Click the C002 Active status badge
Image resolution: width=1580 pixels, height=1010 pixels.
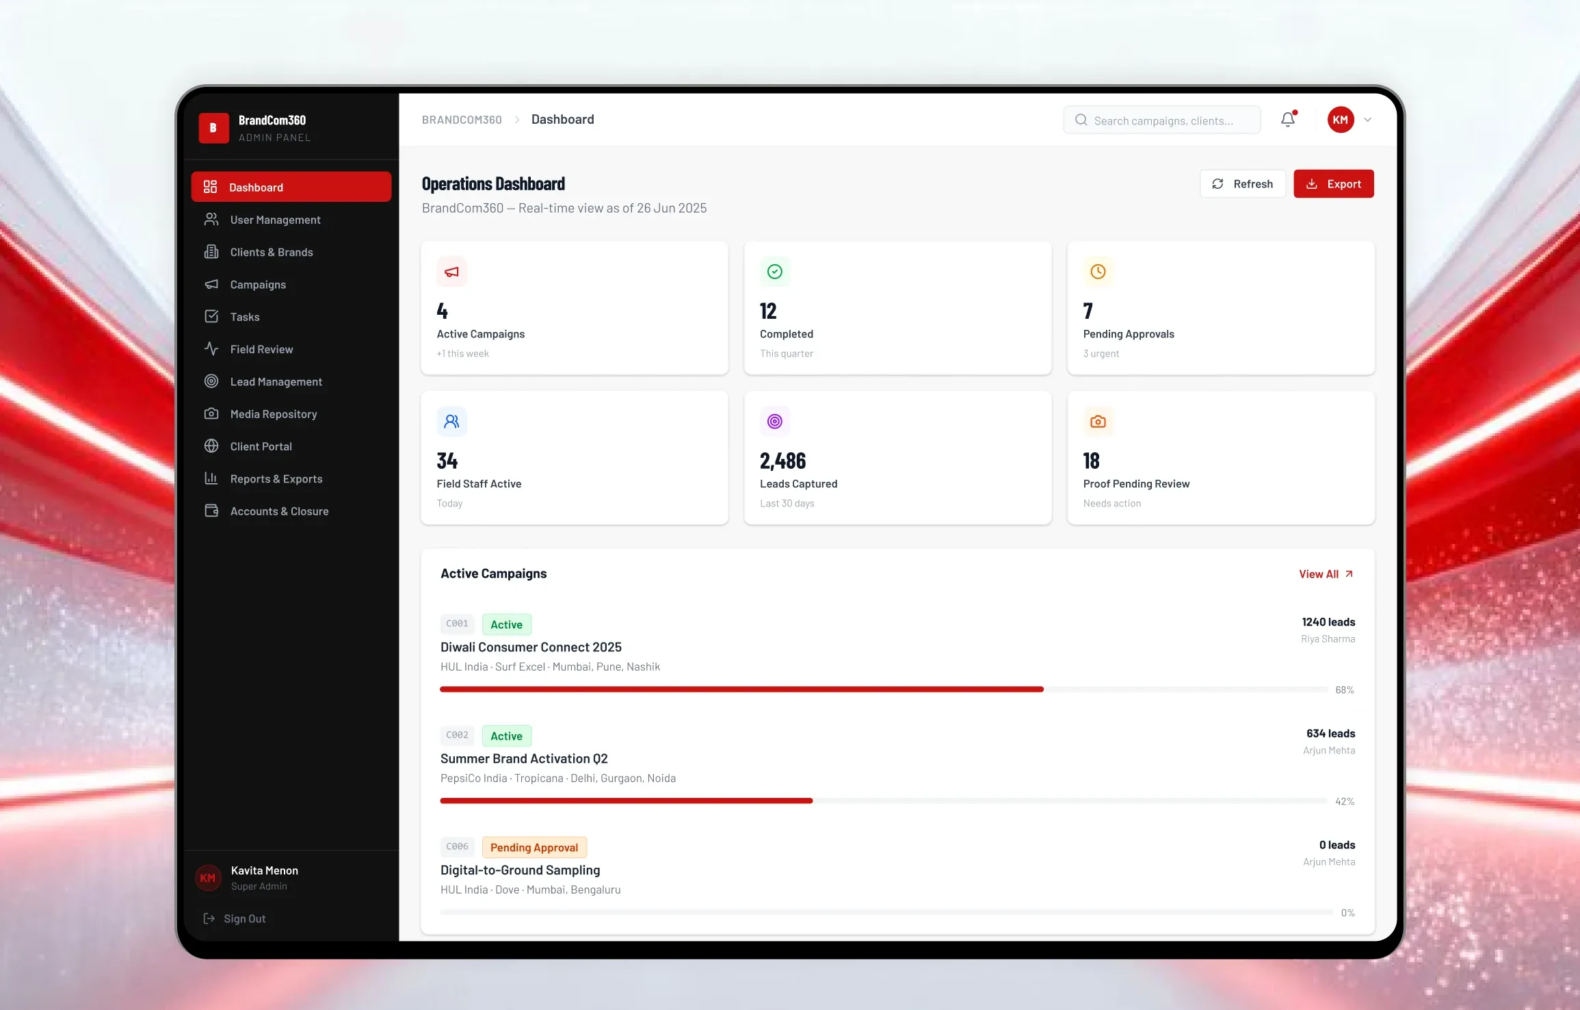pos(506,736)
